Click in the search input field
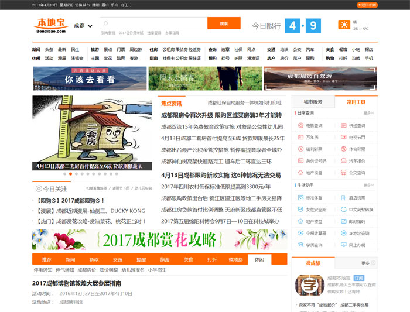This screenshot has width=410, height=312. pos(155,23)
